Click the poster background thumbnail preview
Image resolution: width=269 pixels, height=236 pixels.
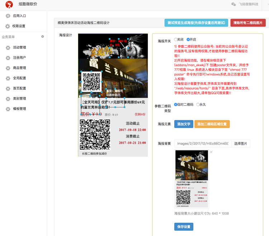[x=192, y=179]
